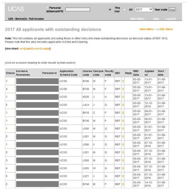The width and height of the screenshot is (188, 191).
Task: Select the All radio button
Action: pyautogui.click(x=124, y=10)
